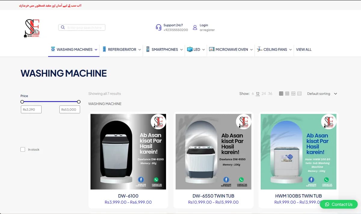Open DW-6550 TWIN TUB product title

(213, 196)
